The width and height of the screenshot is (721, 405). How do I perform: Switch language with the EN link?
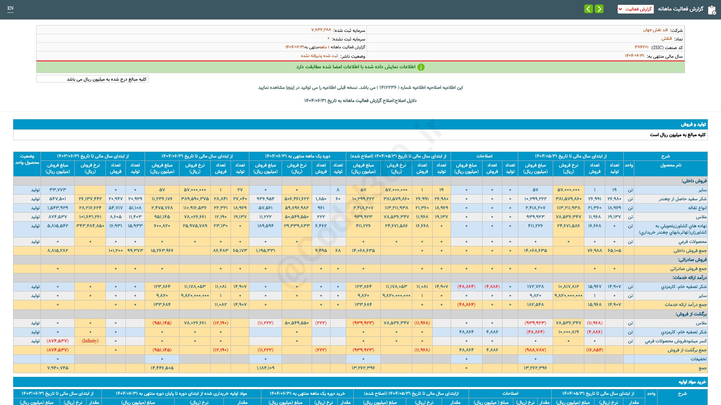[x=11, y=8]
